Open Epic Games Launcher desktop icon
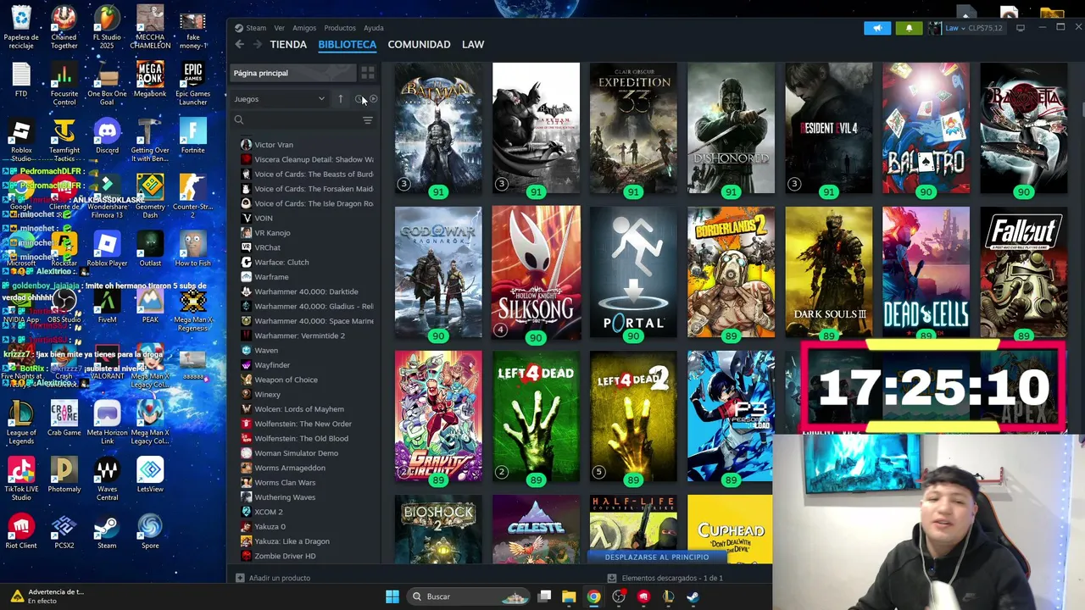The width and height of the screenshot is (1085, 610). 192,84
